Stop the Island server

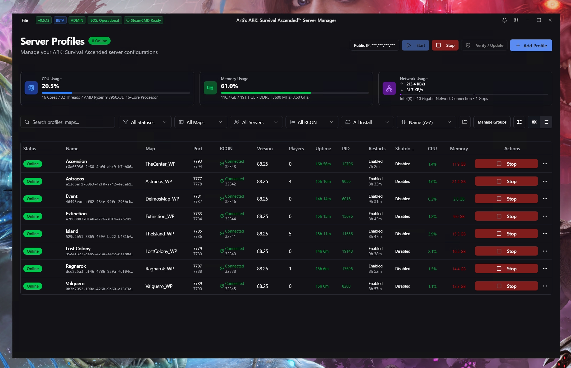[x=506, y=234]
